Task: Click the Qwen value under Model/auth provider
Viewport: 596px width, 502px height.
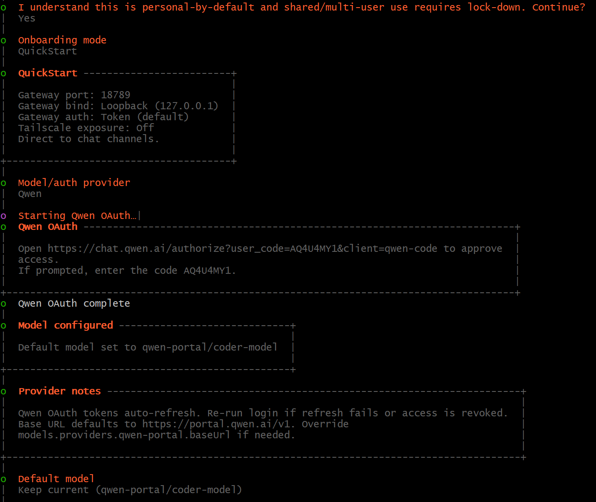Action: (x=30, y=194)
